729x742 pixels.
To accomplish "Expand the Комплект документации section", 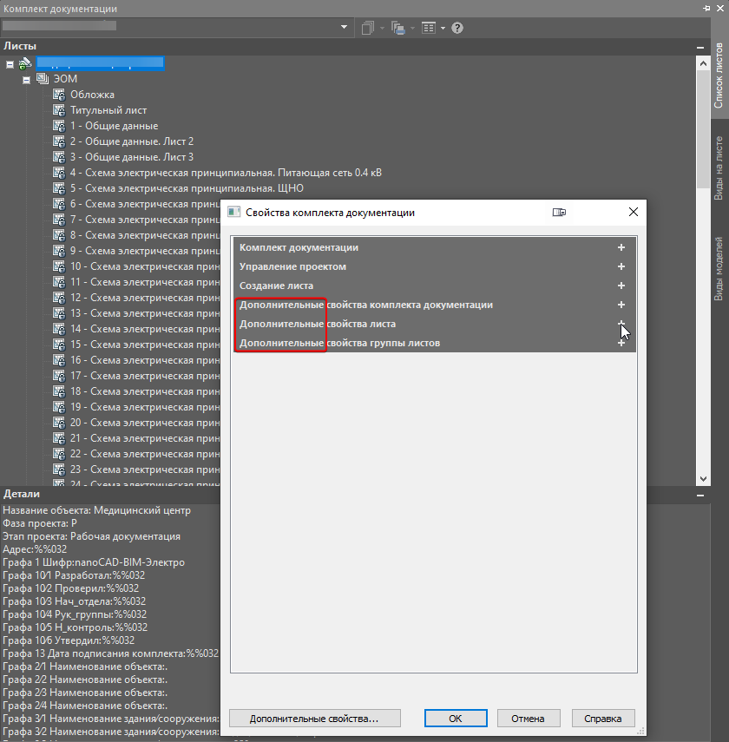I will (621, 247).
